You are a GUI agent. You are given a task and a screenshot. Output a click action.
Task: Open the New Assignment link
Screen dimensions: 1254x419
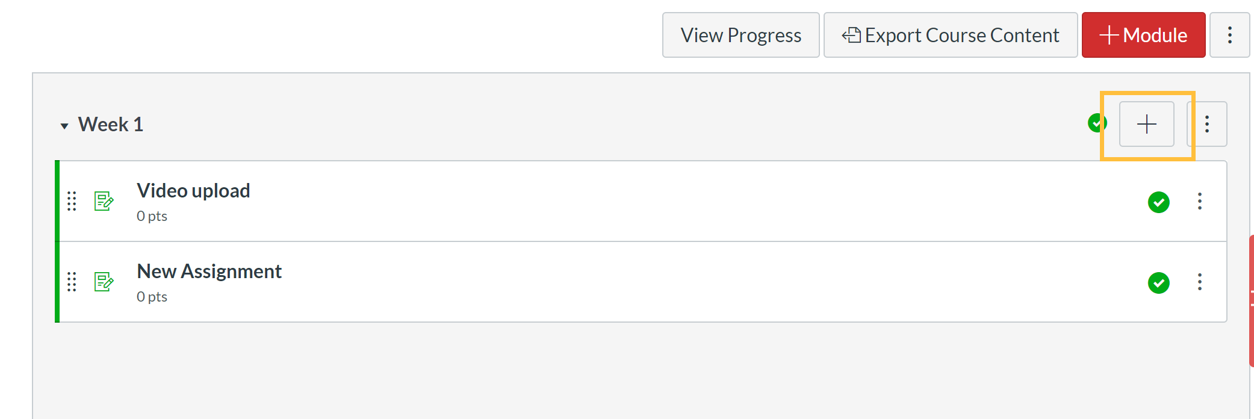pyautogui.click(x=209, y=272)
